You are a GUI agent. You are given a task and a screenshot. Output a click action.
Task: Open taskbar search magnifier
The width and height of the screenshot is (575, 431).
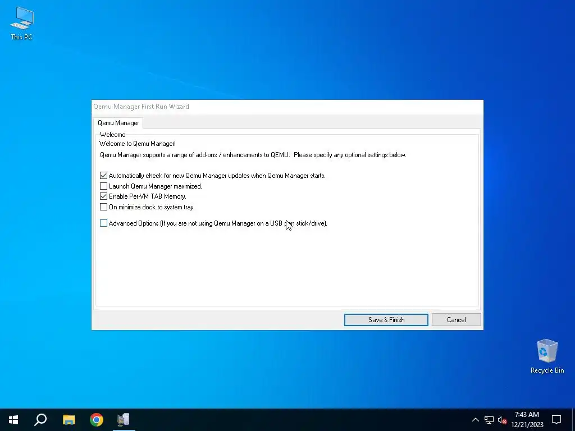pyautogui.click(x=40, y=420)
